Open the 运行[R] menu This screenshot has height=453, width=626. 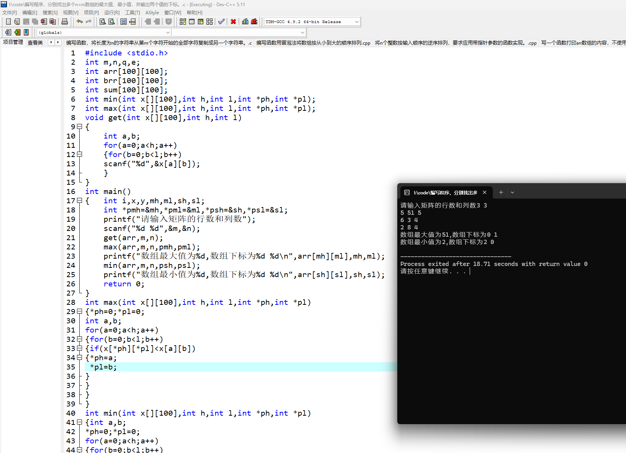coord(112,13)
